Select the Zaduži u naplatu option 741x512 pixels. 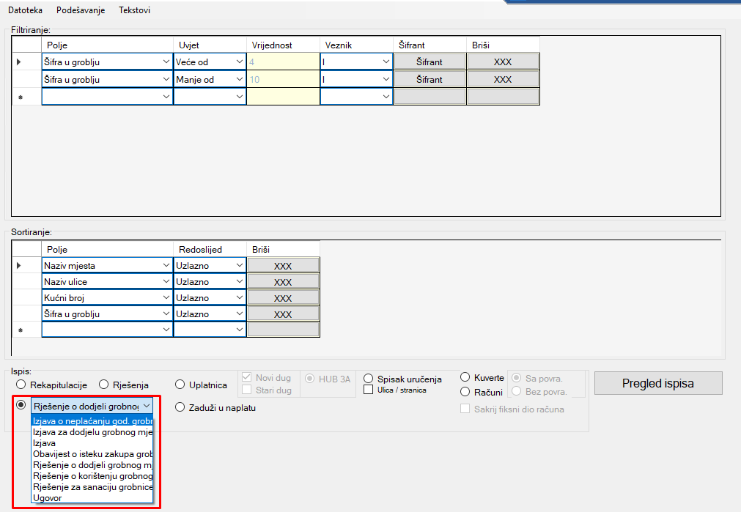pos(180,407)
